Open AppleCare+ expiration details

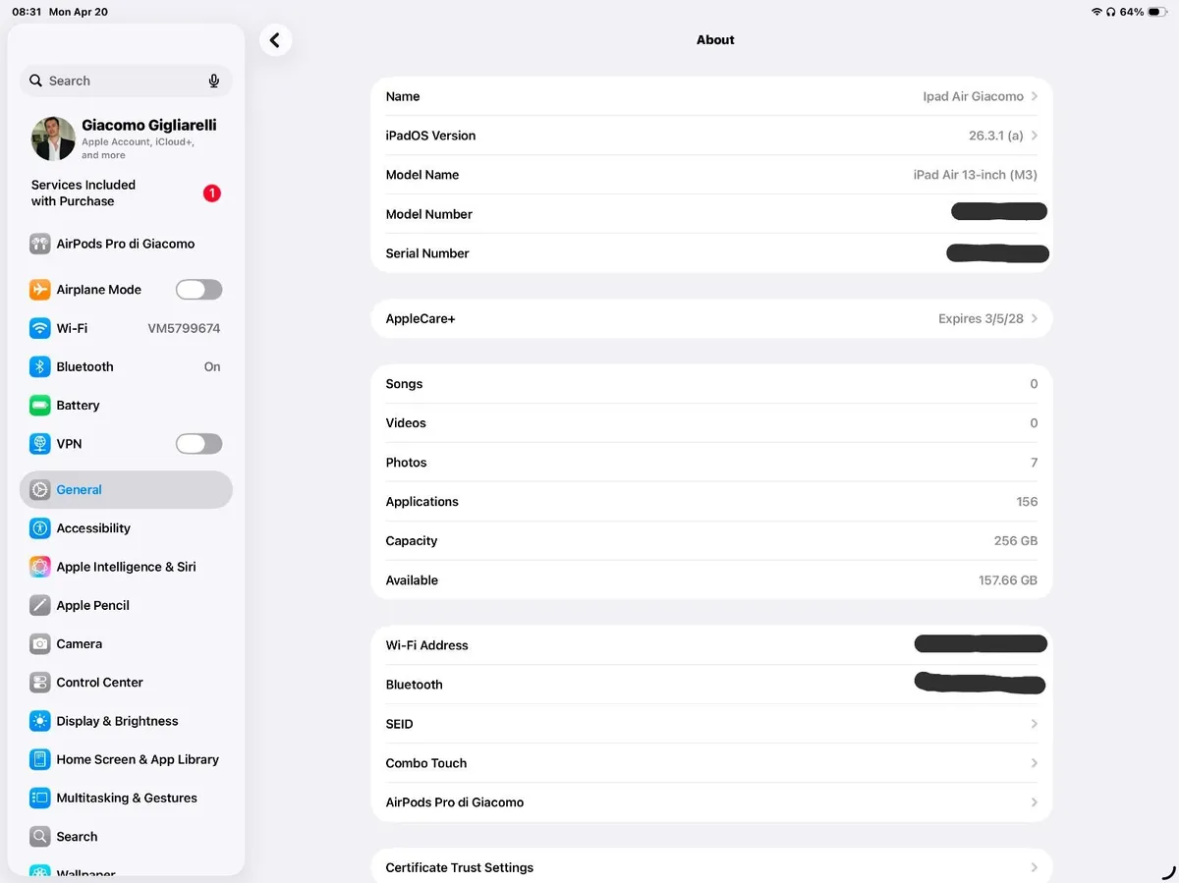(711, 318)
